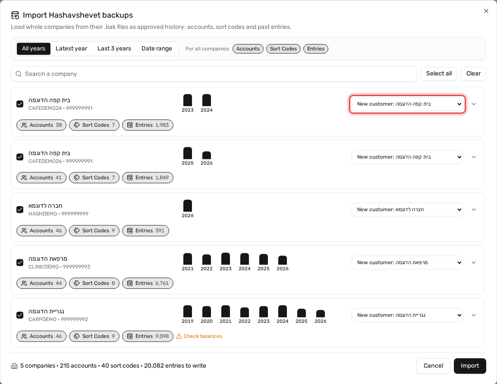This screenshot has height=384, width=497.
Task: Uncheck the CAFEDEMO24 company checkbox
Action: coord(20,104)
